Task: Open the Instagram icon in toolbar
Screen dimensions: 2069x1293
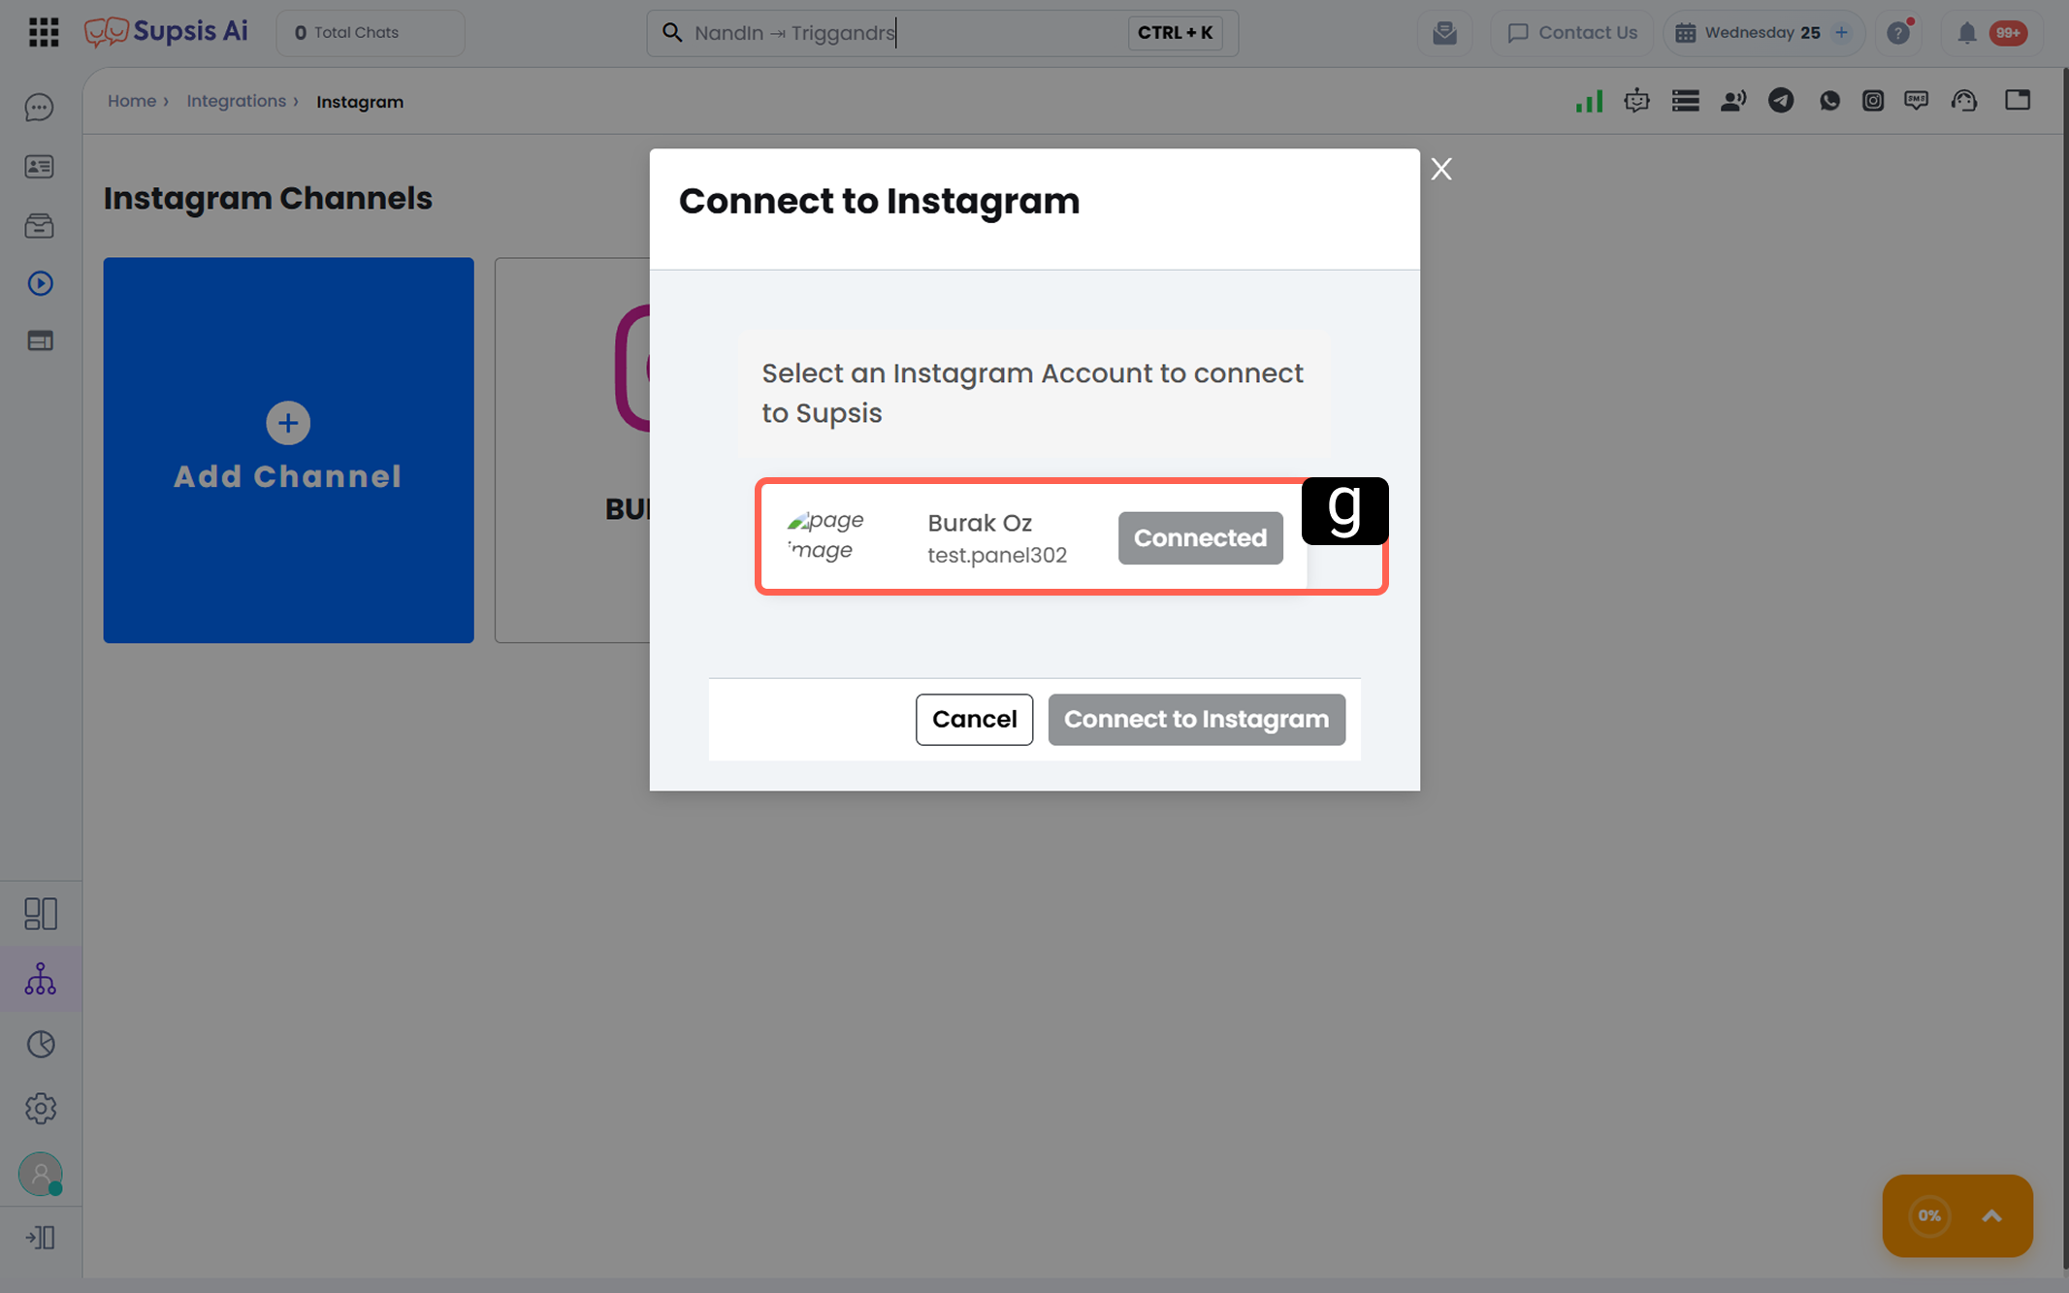Action: [x=1873, y=101]
